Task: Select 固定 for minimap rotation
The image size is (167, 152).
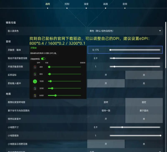Action: [x=144, y=102]
